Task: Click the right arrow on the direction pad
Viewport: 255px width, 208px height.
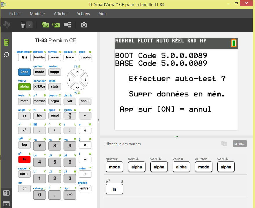Action: pos(85,80)
